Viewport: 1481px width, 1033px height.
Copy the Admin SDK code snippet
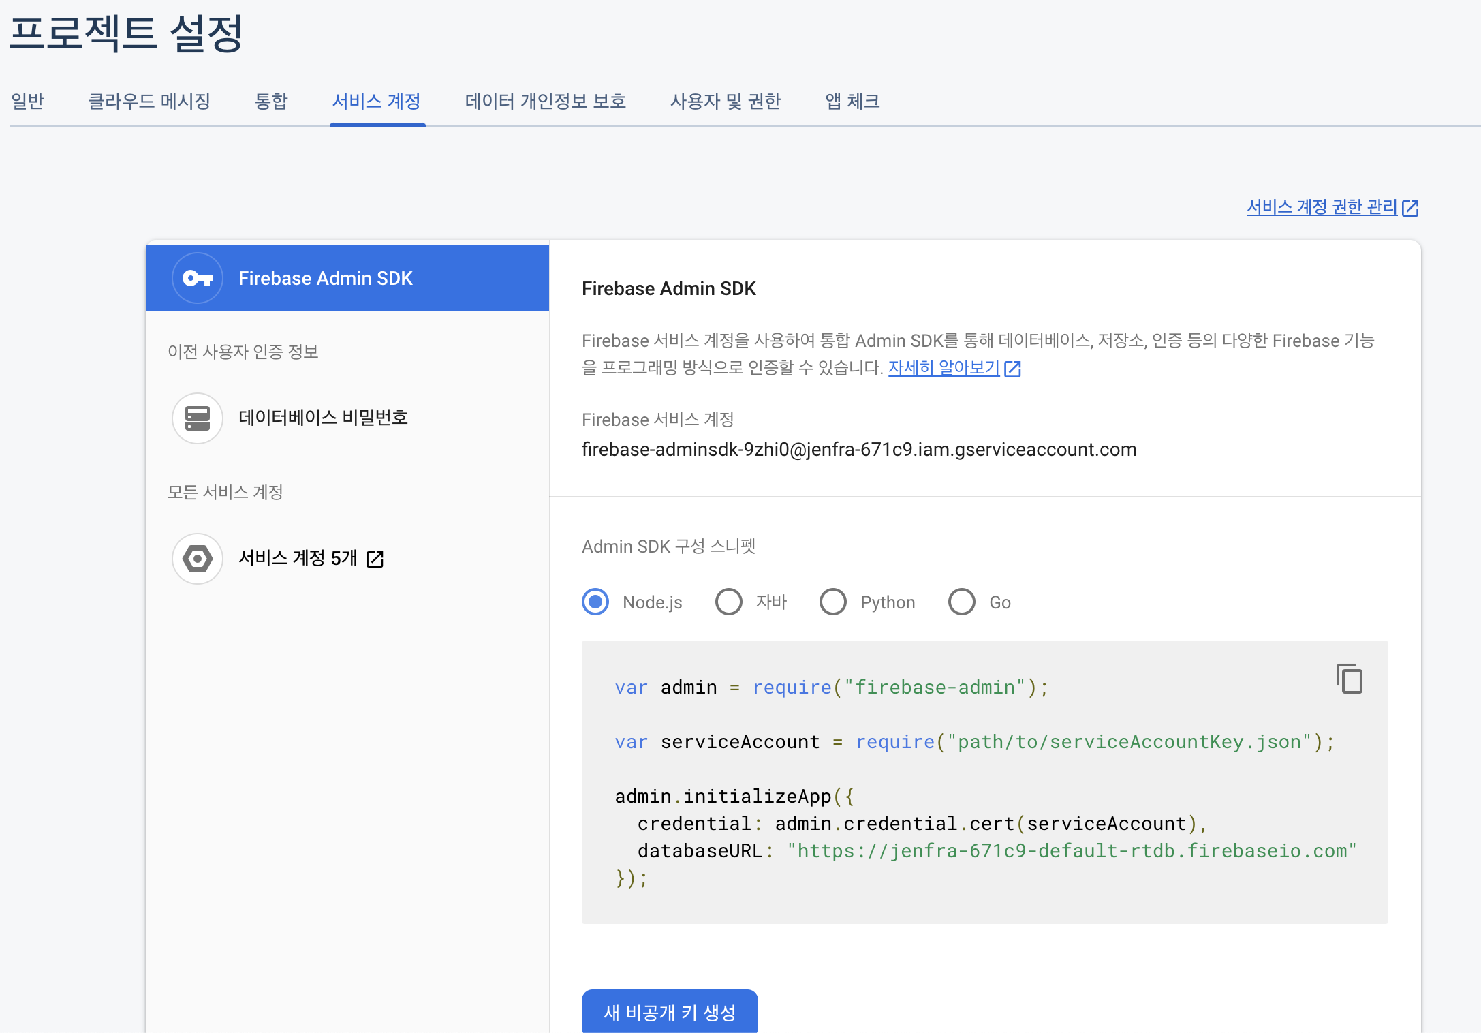[1349, 679]
